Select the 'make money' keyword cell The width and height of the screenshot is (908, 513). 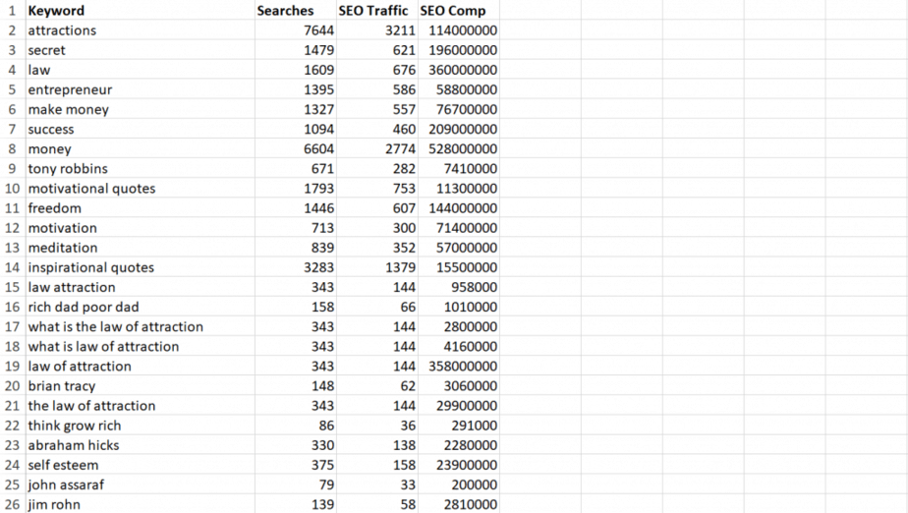click(x=141, y=109)
